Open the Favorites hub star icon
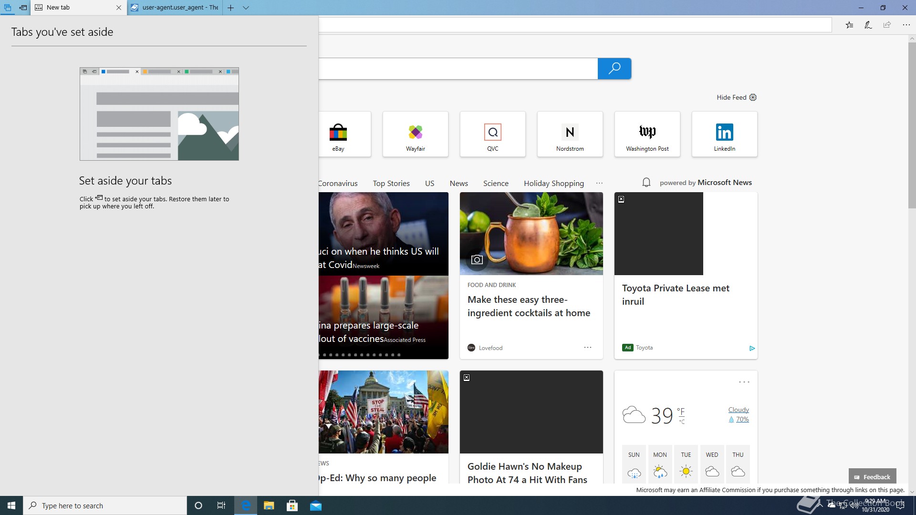Viewport: 916px width, 515px height. tap(849, 25)
